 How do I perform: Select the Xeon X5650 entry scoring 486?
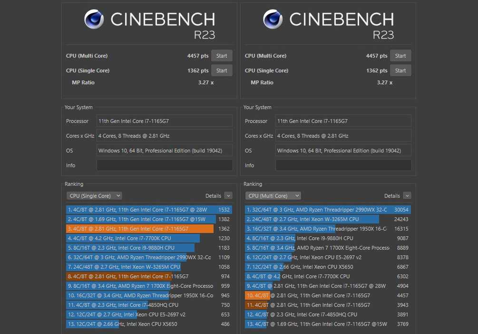(148, 324)
